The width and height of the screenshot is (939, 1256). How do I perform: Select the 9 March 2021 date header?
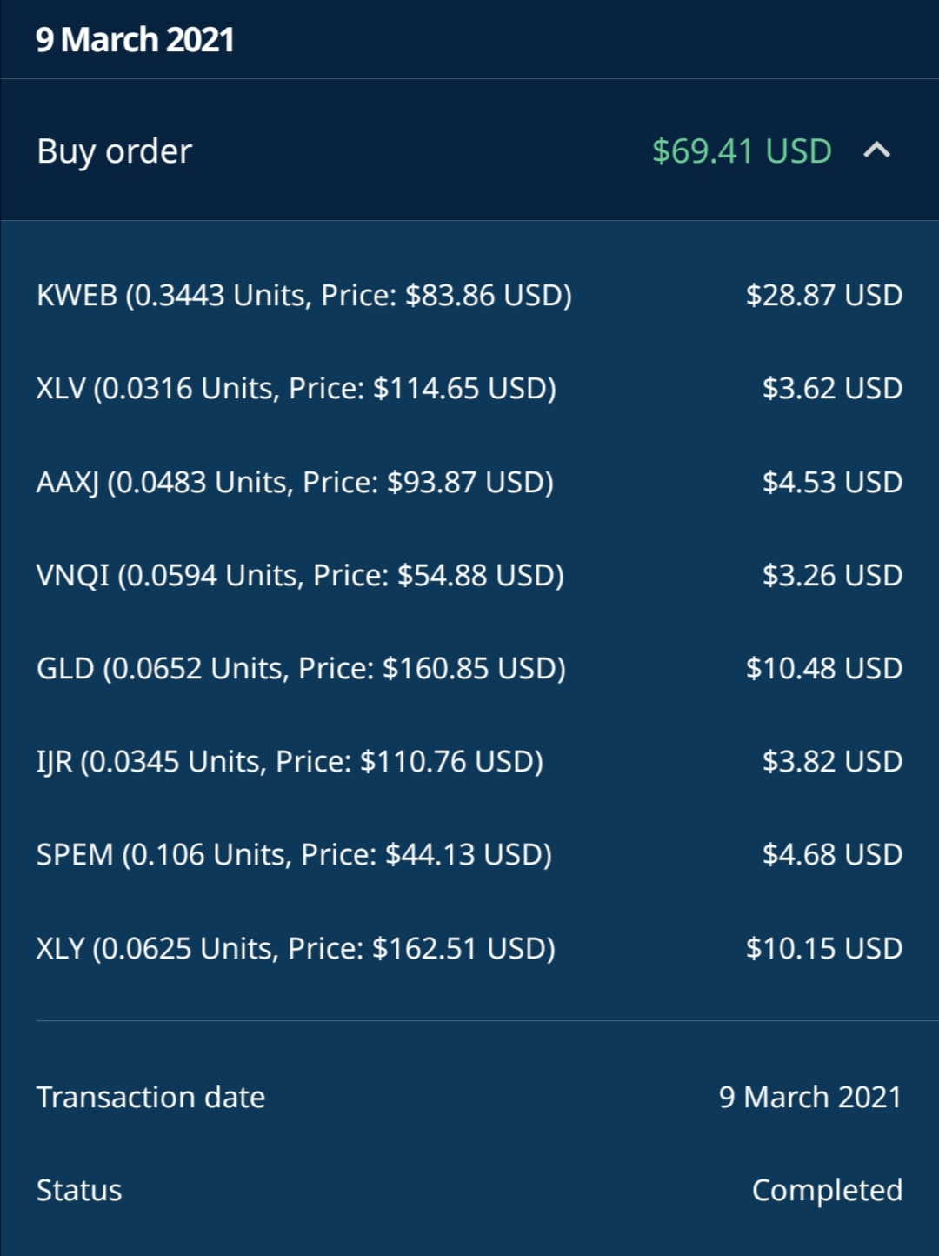(135, 40)
